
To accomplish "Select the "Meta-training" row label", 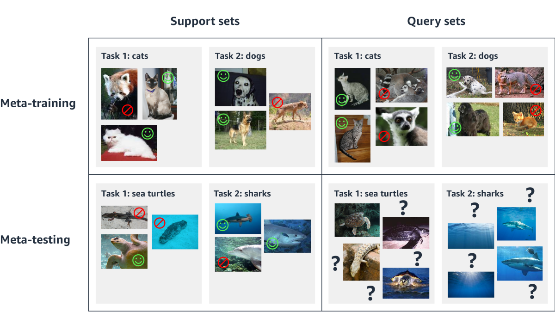I will tap(38, 103).
